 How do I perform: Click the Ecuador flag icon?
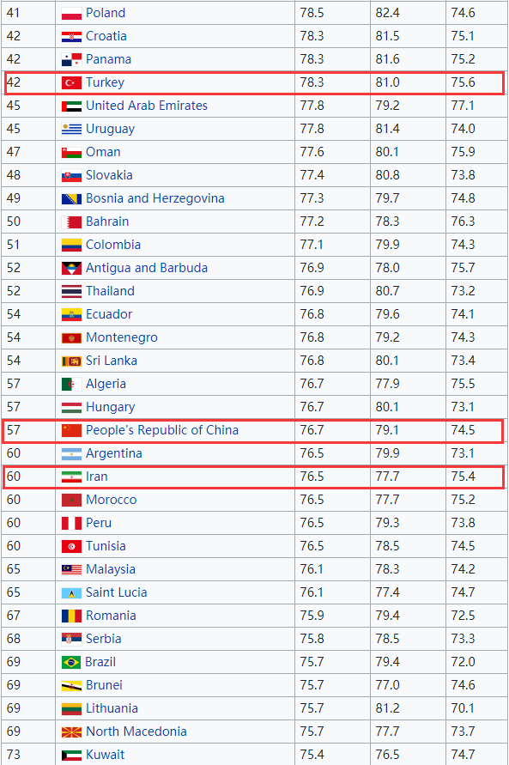71,315
